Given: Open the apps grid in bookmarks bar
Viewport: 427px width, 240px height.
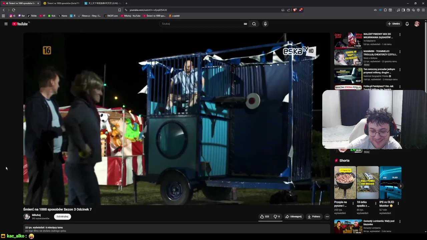Looking at the screenshot, I should click(3, 16).
